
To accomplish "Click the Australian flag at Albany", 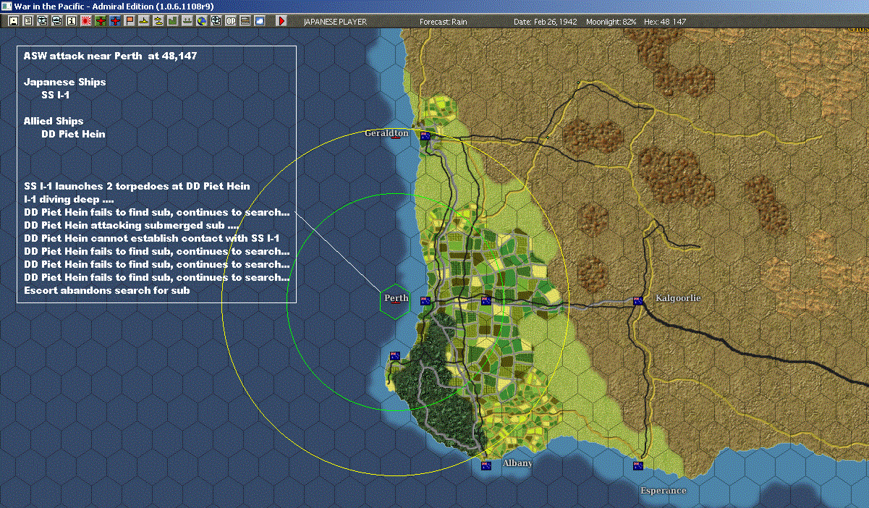I will (486, 465).
